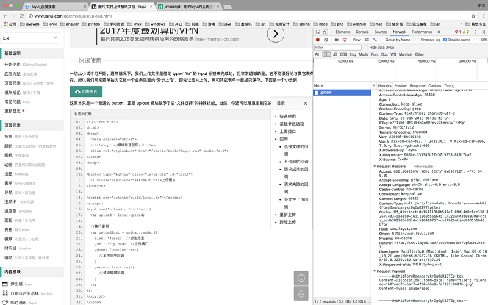Open the Timing request tab

click(x=449, y=85)
